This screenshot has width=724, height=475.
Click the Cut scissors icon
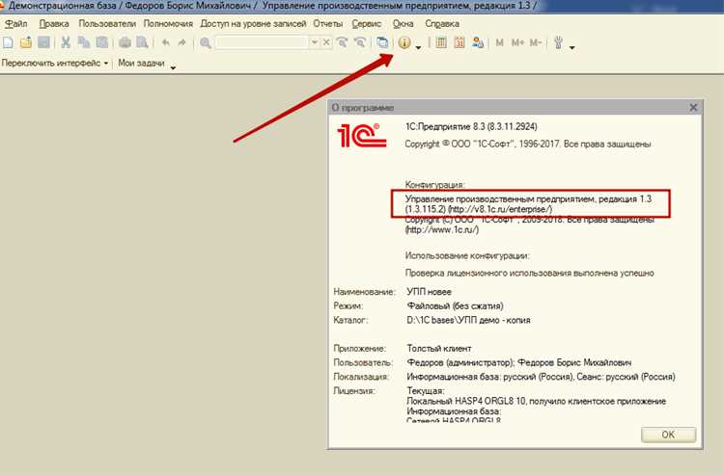click(66, 42)
